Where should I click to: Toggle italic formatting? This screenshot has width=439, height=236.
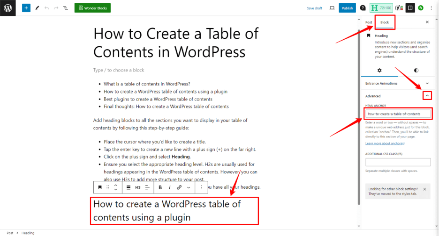170,187
